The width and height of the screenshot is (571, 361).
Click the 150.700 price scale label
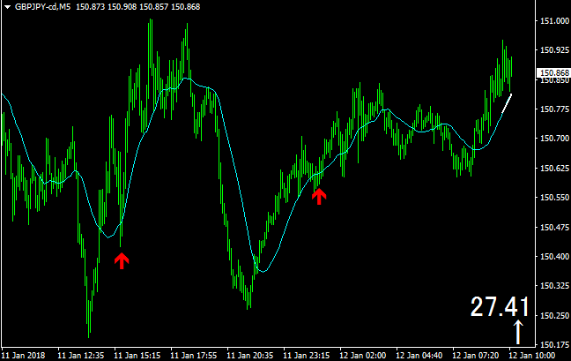coord(554,139)
